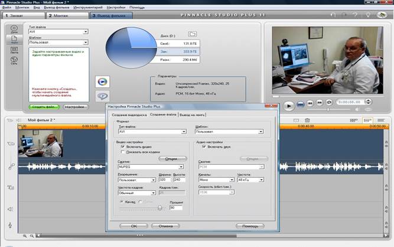Viewport: 394px width, 247px height.
Task: Open Шаблон dropdown in main panel
Action: click(x=58, y=43)
